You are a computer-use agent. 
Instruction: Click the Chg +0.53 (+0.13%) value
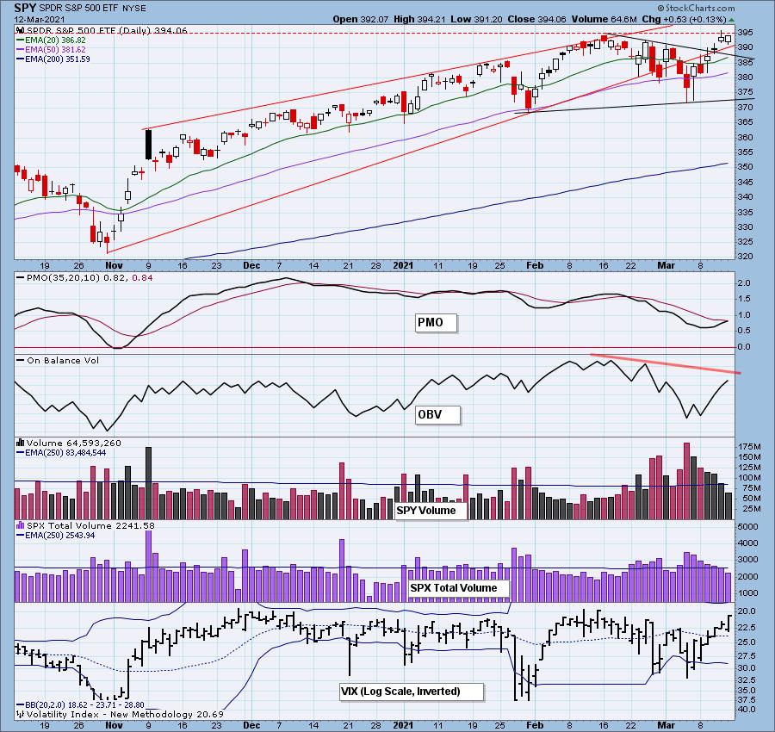pos(684,19)
